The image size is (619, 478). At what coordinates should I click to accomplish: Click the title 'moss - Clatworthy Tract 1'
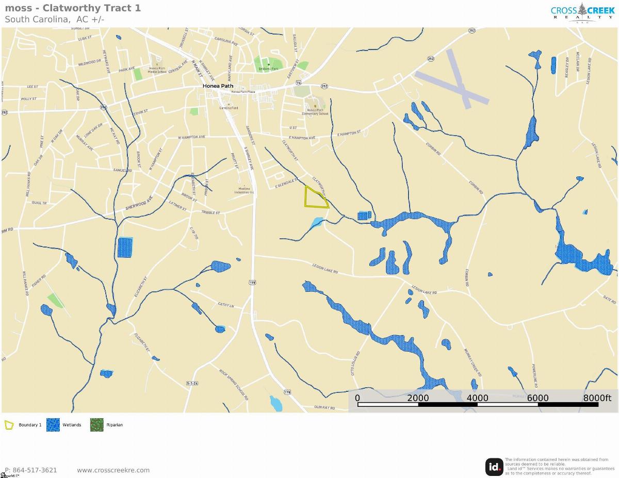[x=73, y=8]
